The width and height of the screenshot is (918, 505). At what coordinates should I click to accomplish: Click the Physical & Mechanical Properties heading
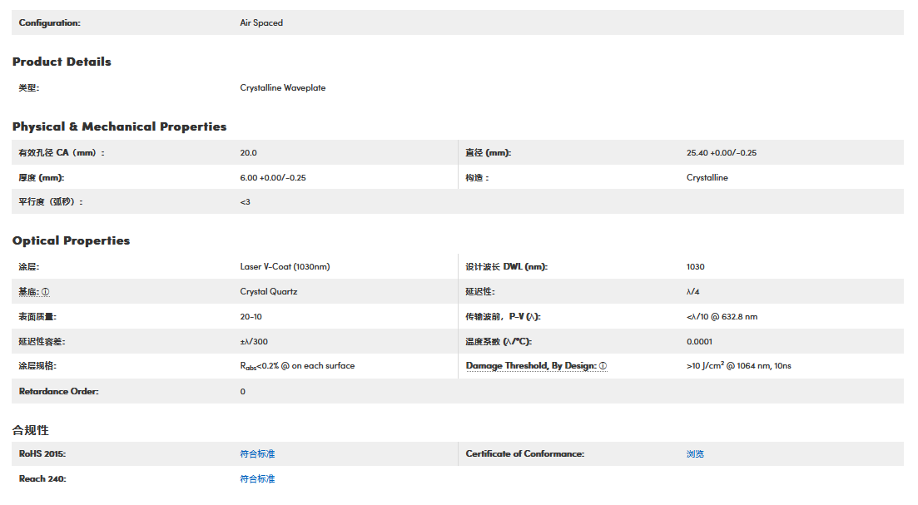119,126
